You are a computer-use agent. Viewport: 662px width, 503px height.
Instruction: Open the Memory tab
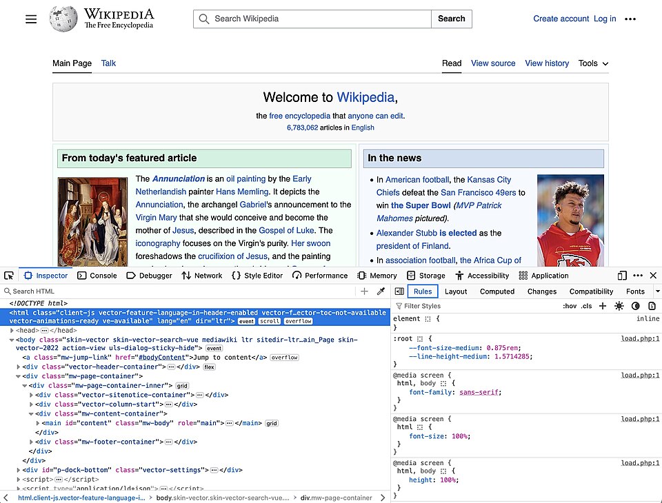point(377,276)
